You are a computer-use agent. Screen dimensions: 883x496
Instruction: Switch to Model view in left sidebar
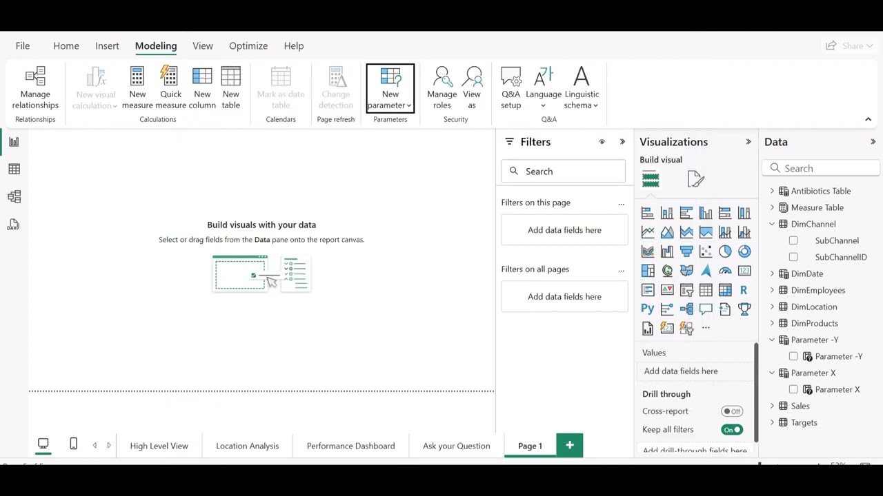(14, 197)
